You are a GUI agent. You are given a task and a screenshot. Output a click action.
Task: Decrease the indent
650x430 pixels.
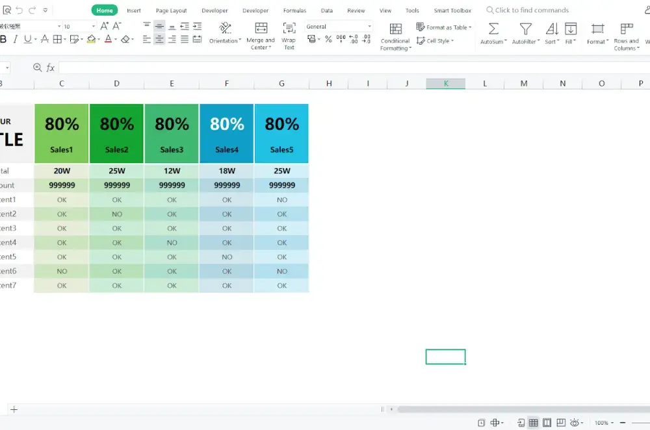[x=185, y=26]
